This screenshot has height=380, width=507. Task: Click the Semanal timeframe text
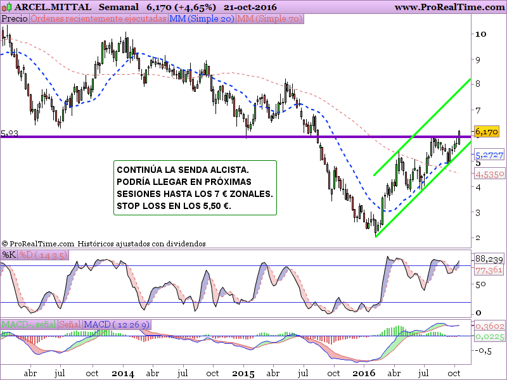pos(119,7)
